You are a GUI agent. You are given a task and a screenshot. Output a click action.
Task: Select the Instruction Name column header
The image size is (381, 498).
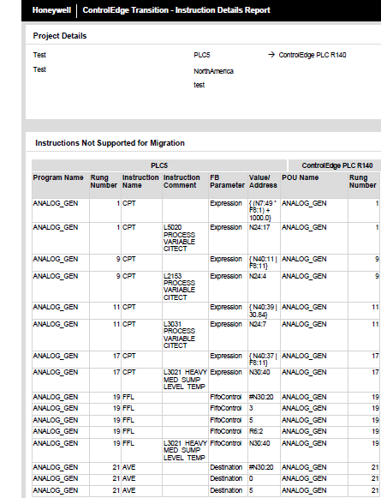coord(140,182)
